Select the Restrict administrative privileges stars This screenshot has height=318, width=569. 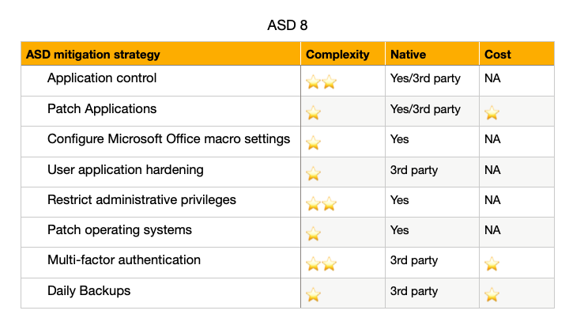[x=321, y=203]
